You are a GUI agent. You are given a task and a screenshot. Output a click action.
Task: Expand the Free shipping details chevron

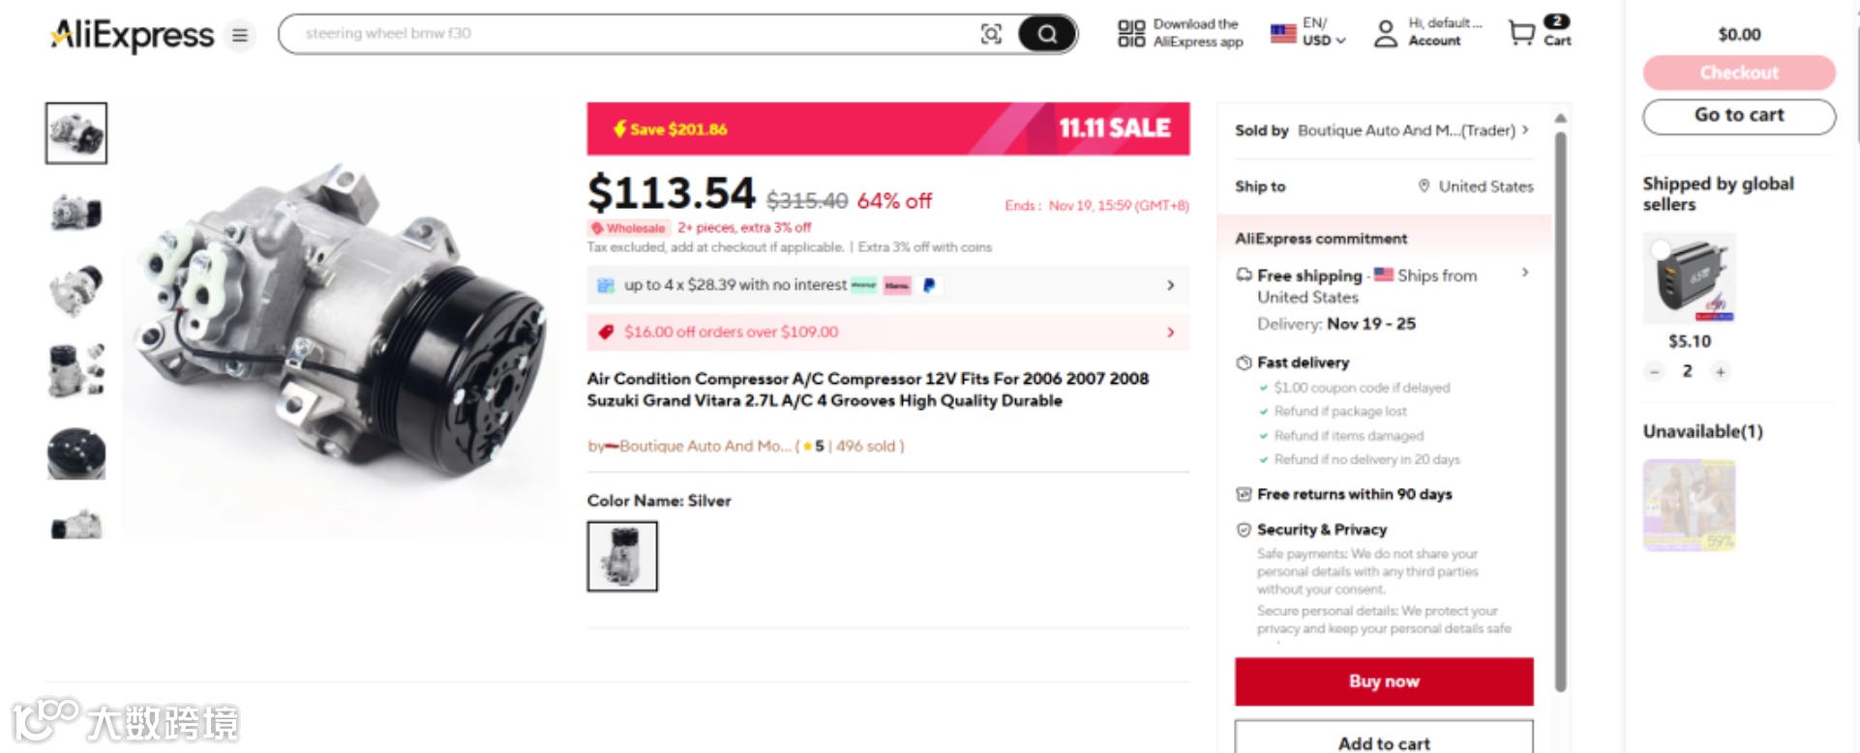click(x=1525, y=273)
